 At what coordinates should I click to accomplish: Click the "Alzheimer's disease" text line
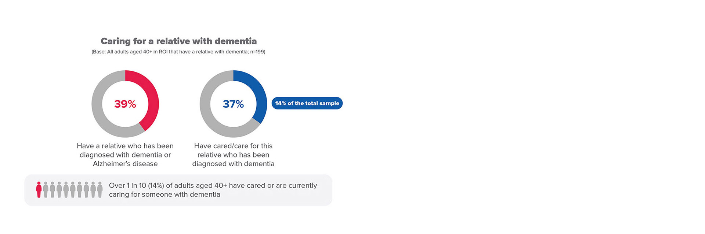pos(125,164)
